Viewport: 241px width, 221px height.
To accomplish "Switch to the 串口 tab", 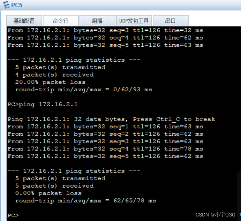I will (x=171, y=21).
